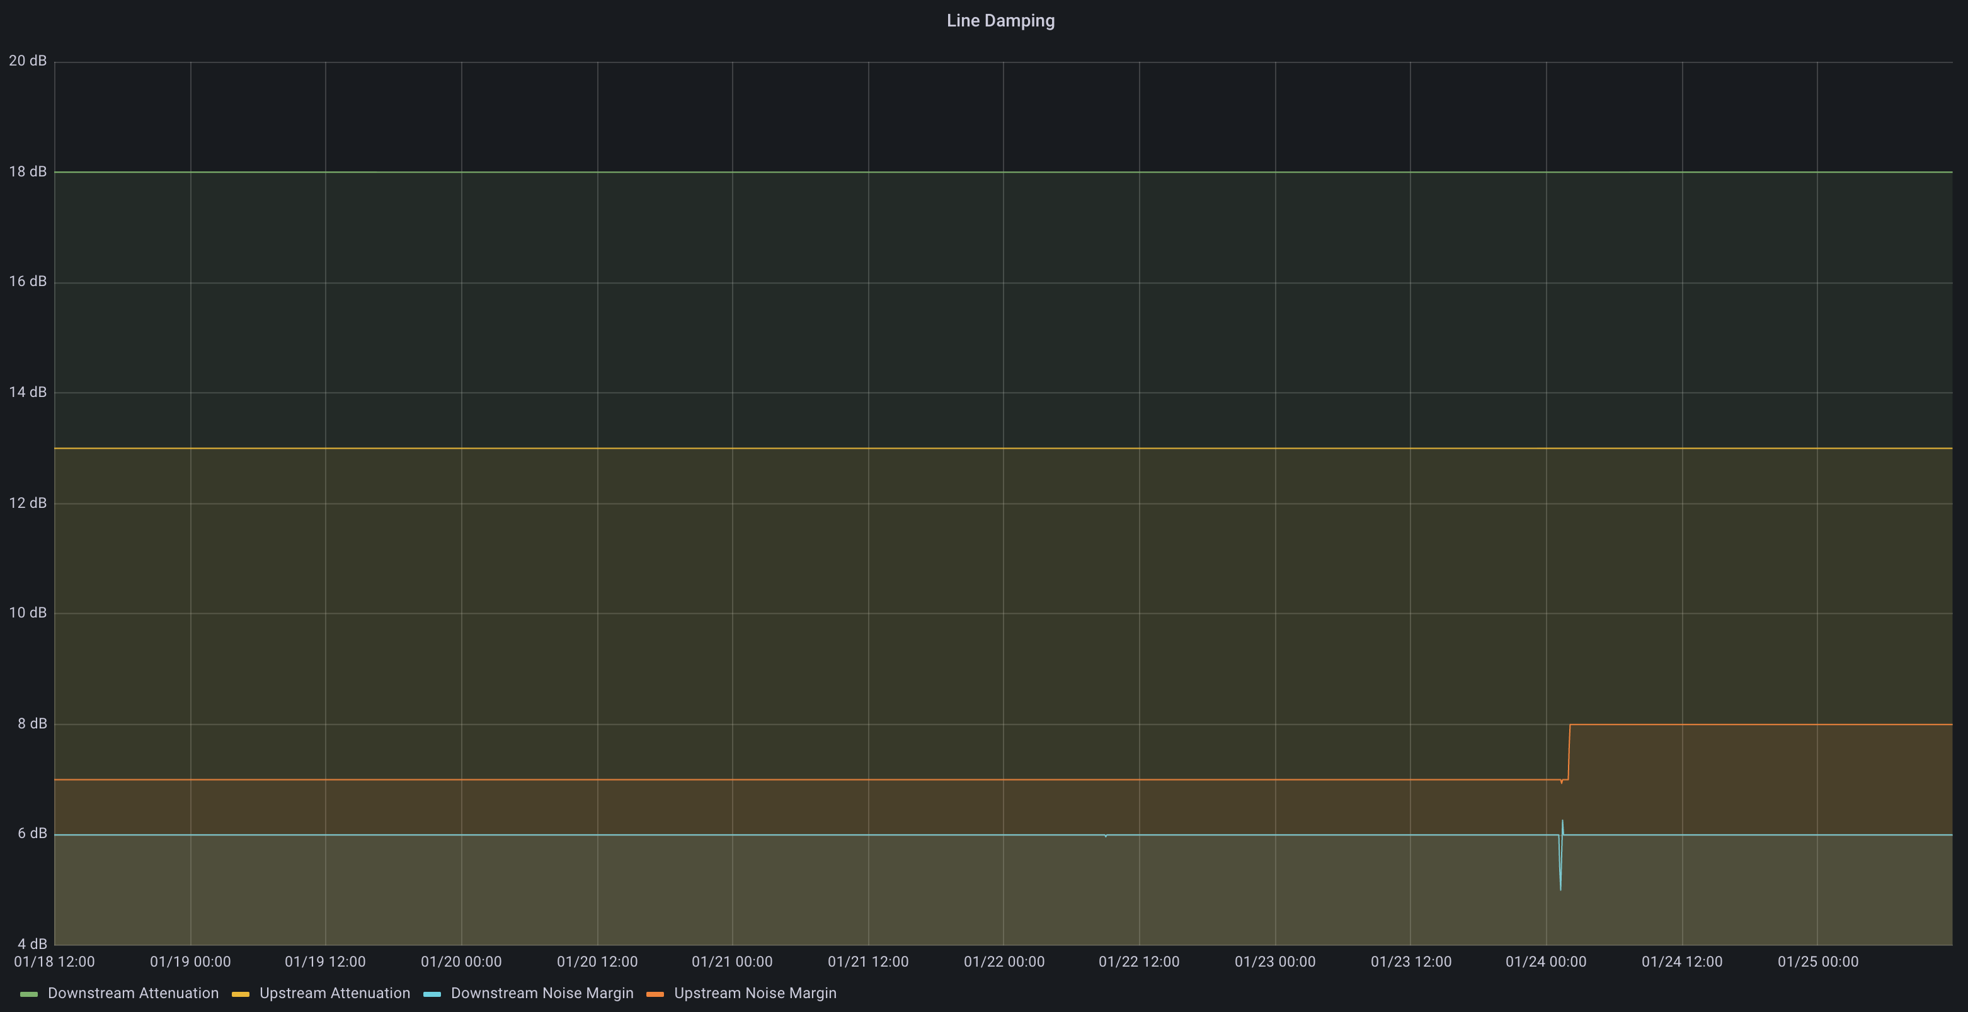The width and height of the screenshot is (1968, 1012).
Task: Open the Line Damping panel title menu
Action: coord(1000,21)
